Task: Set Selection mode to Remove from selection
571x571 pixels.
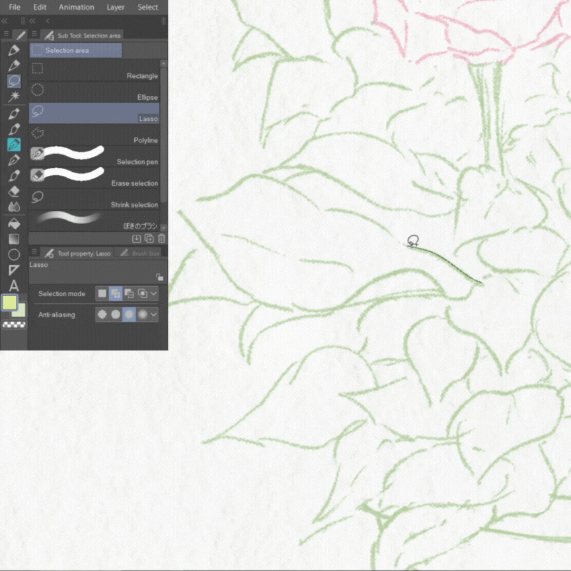Action: coord(130,293)
